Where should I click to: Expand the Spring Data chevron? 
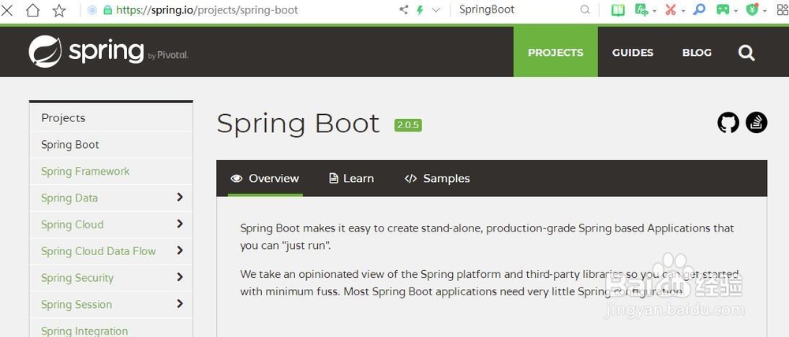[180, 198]
